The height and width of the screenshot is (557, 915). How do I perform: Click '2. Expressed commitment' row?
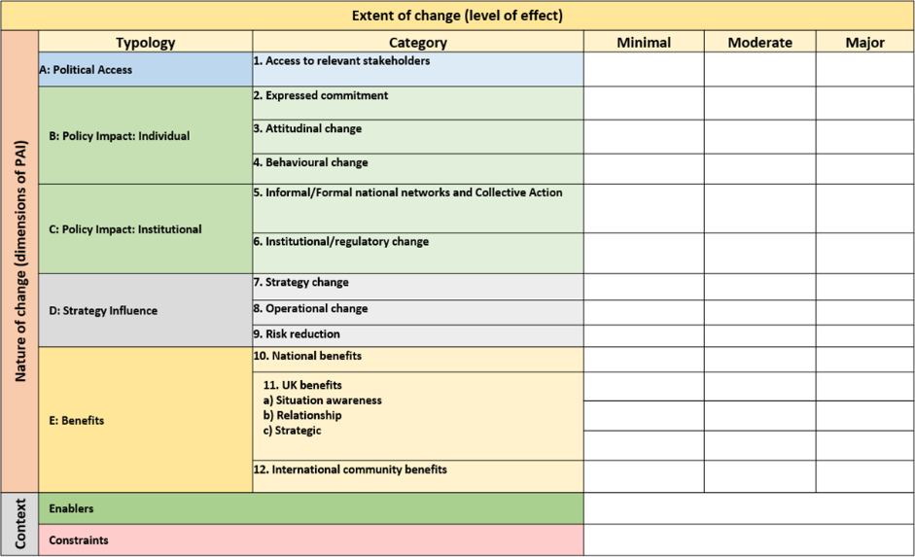pos(418,103)
